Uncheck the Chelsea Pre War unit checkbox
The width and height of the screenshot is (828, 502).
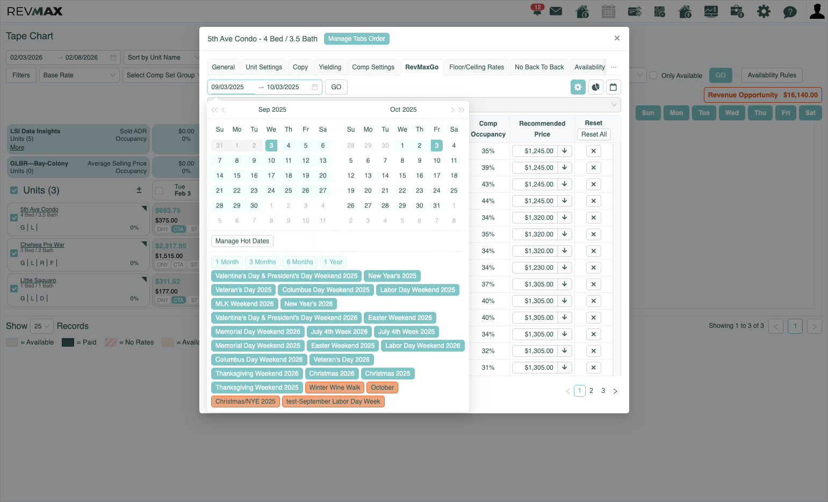pyautogui.click(x=14, y=253)
